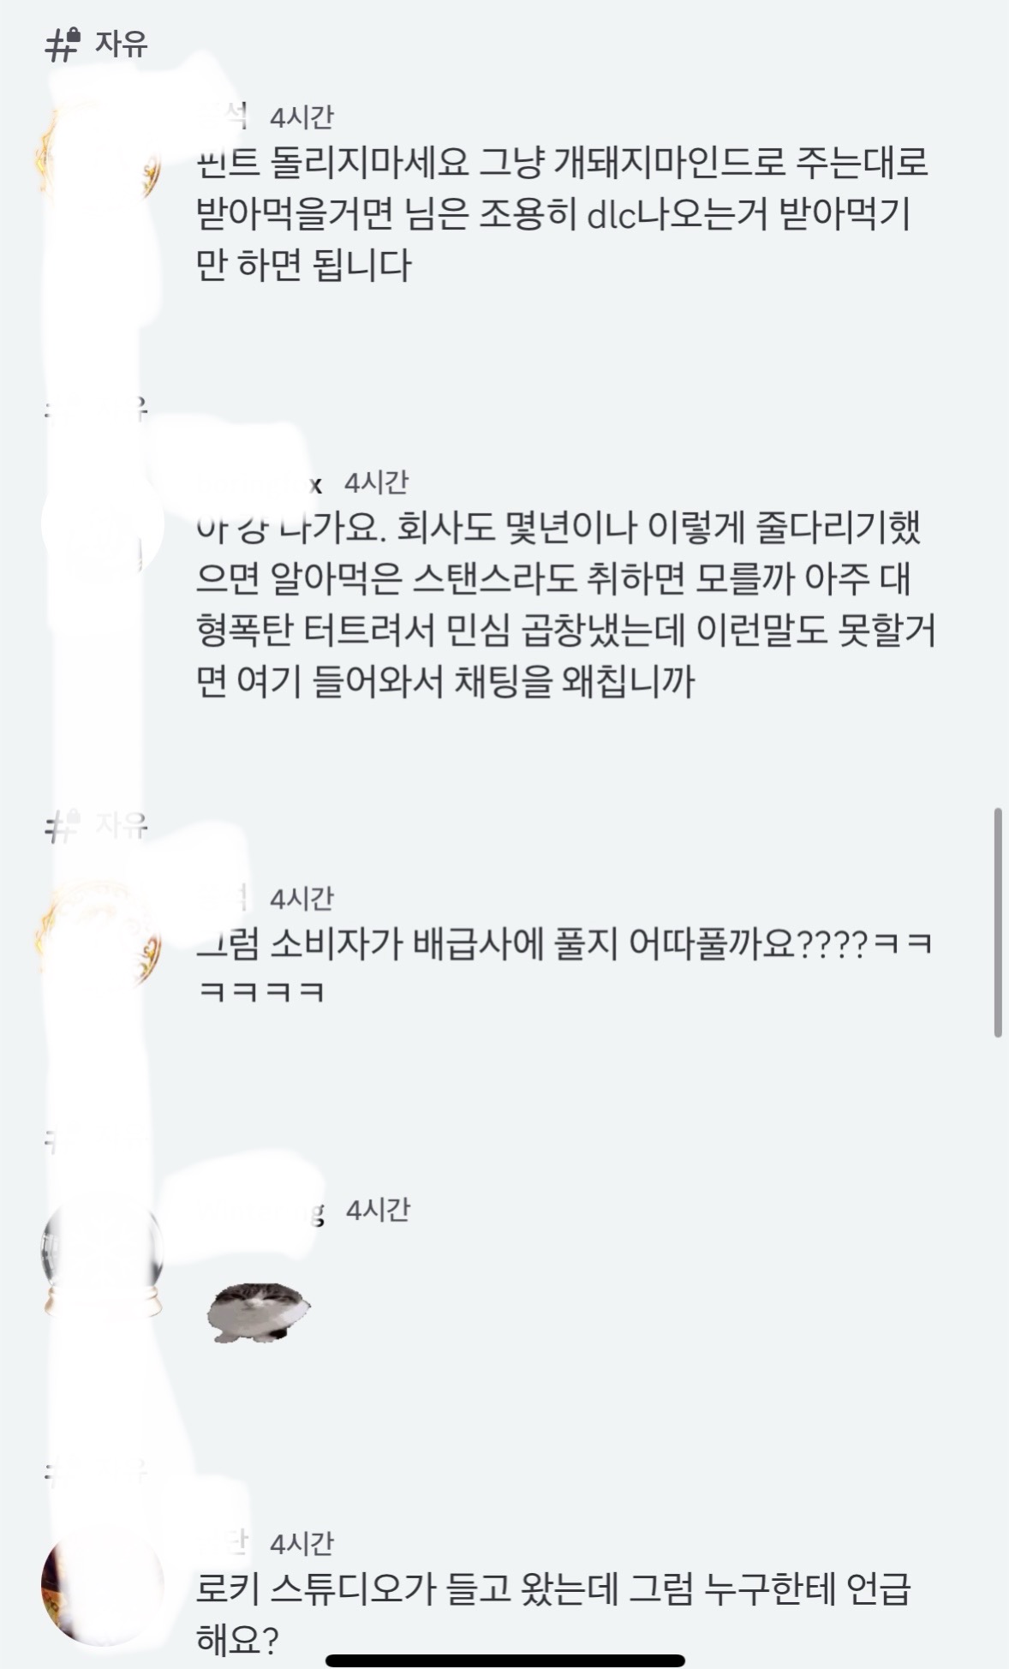Open the message starting with 회사도 몇년이나
Image resolution: width=1009 pixels, height=1669 pixels.
[x=565, y=605]
